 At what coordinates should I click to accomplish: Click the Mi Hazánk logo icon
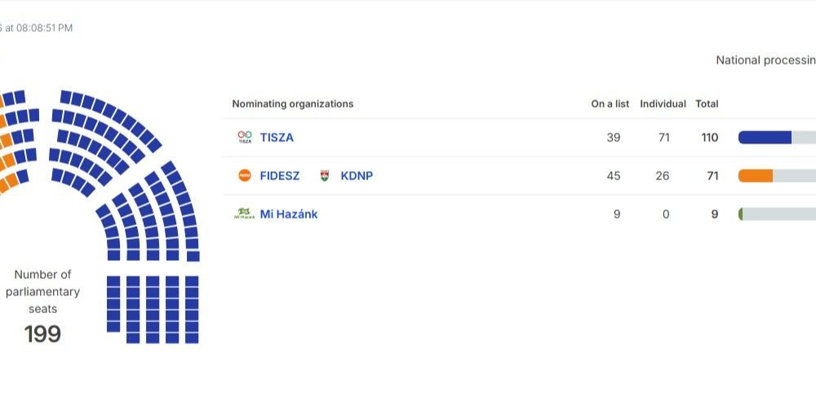click(x=245, y=214)
